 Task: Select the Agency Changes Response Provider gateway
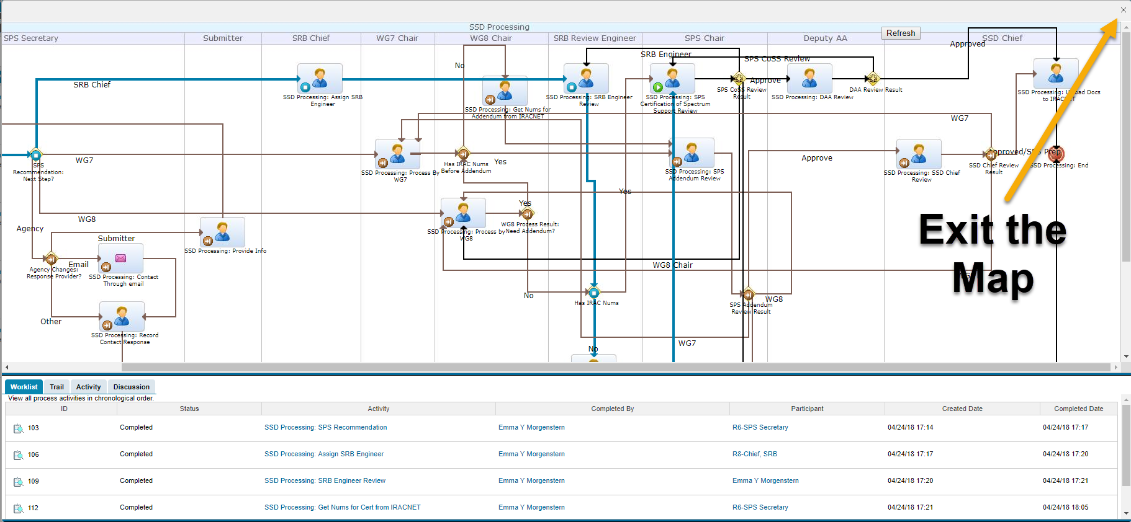point(52,259)
